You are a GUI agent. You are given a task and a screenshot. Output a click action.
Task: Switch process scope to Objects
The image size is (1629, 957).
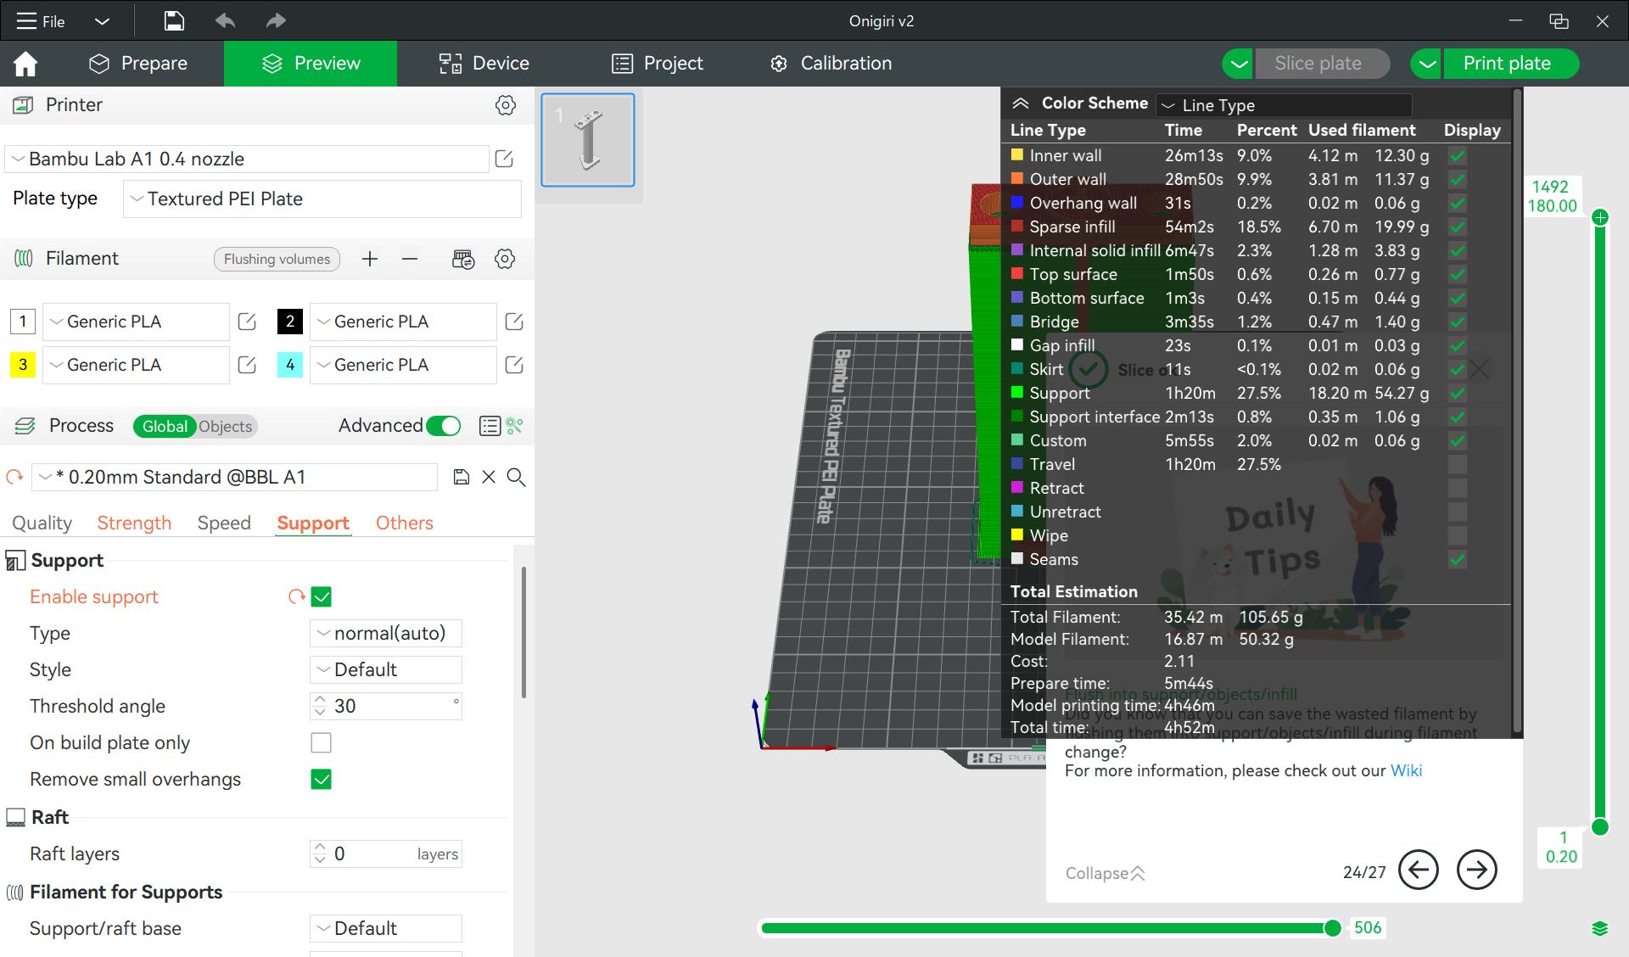click(225, 426)
